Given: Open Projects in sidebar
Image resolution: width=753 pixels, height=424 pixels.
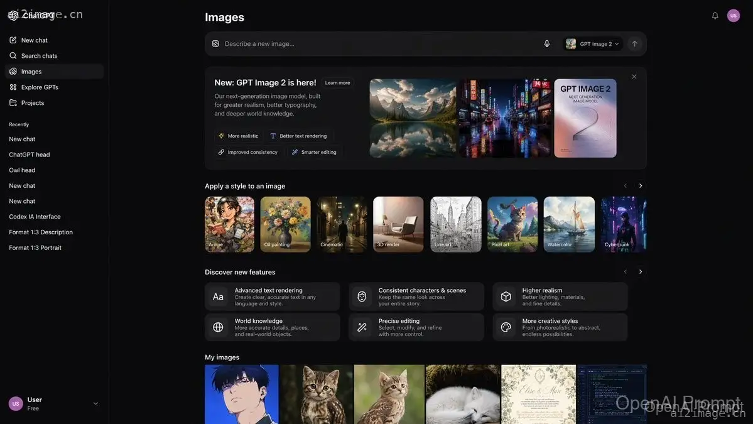Looking at the screenshot, I should click(x=54, y=103).
